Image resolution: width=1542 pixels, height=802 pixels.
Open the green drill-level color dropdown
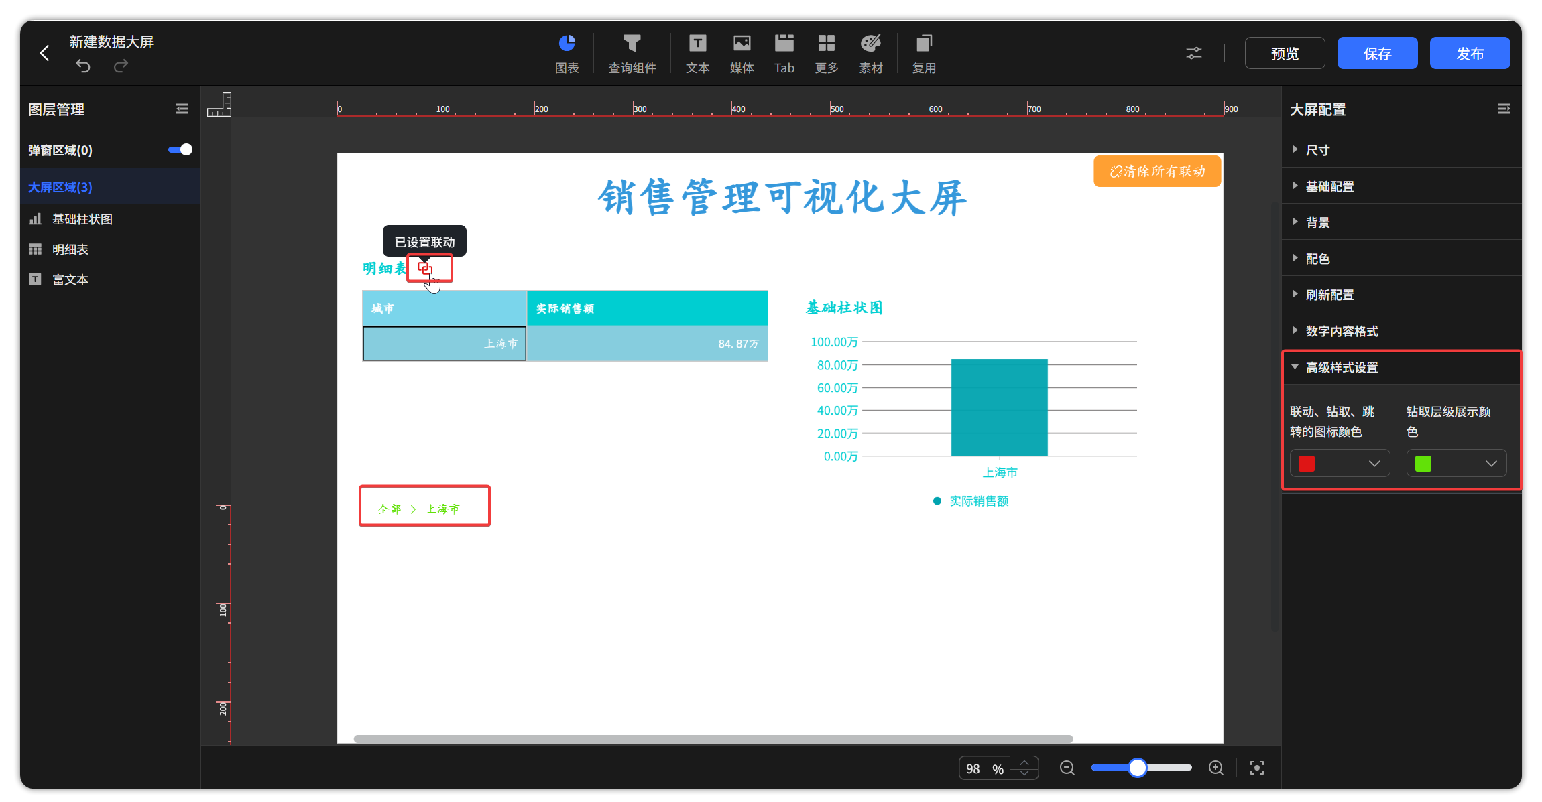coord(1456,463)
